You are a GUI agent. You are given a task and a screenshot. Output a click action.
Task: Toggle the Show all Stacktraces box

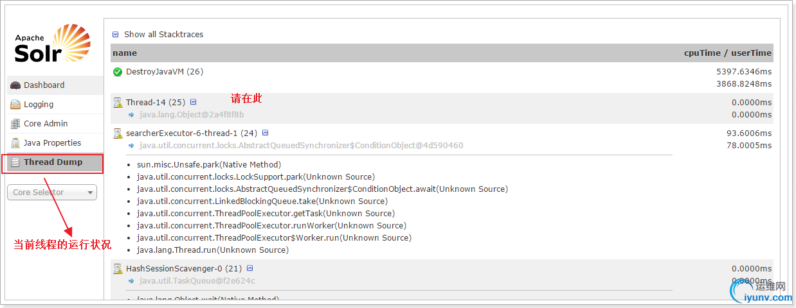click(116, 35)
